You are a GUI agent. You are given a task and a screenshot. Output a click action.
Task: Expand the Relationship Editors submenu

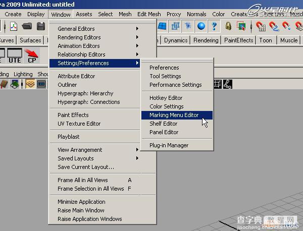[94, 54]
